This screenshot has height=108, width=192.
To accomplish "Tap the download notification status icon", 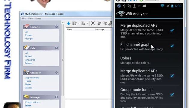I will [134, 6].
